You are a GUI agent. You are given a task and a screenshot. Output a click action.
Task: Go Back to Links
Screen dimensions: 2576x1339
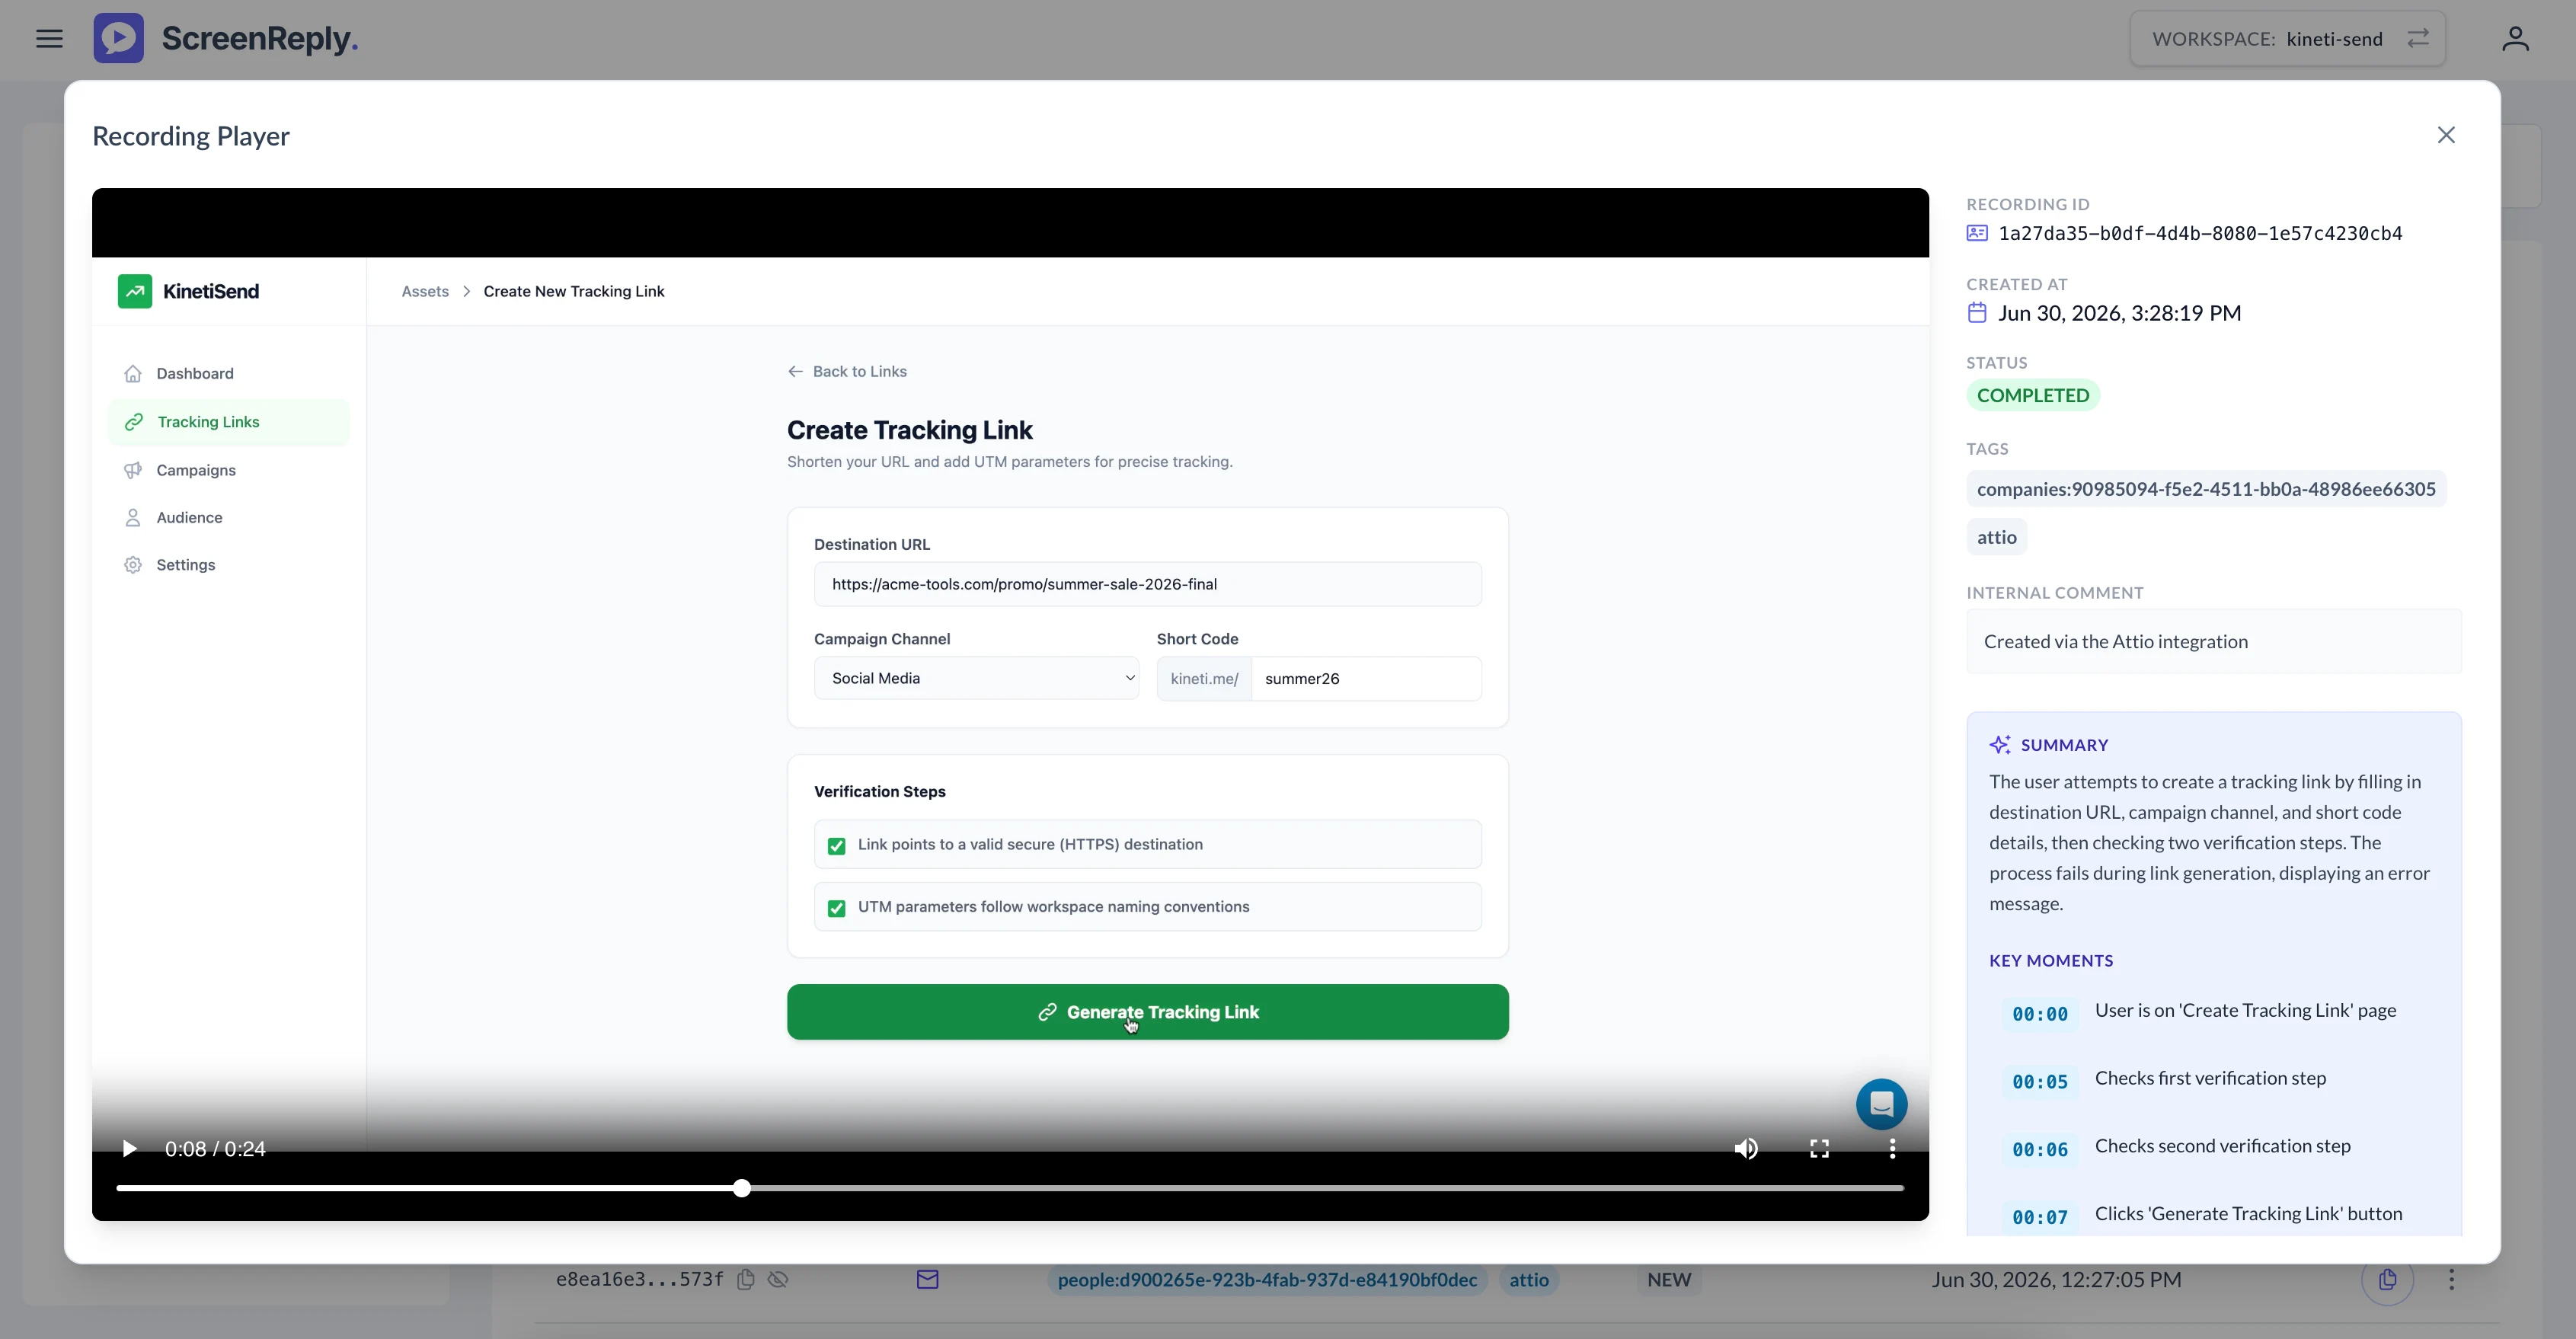click(x=846, y=371)
